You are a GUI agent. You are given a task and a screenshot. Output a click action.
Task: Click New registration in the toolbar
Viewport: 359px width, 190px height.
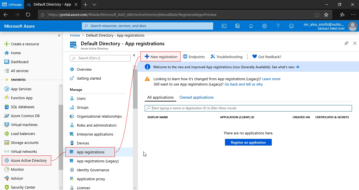point(161,57)
